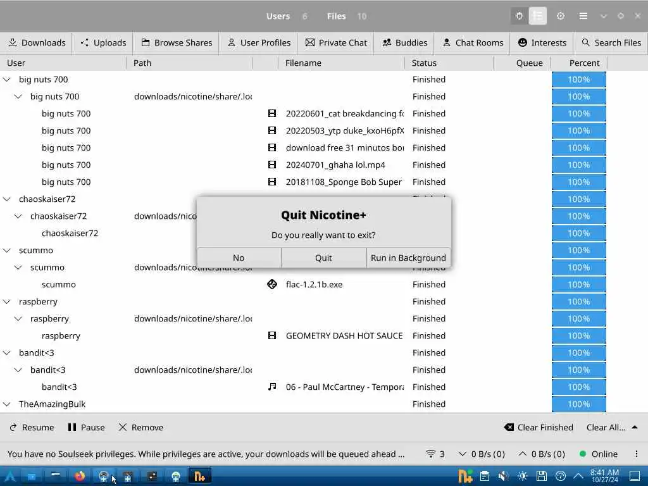The image size is (648, 486).
Task: Open the Browse Shares tab
Action: [x=177, y=42]
